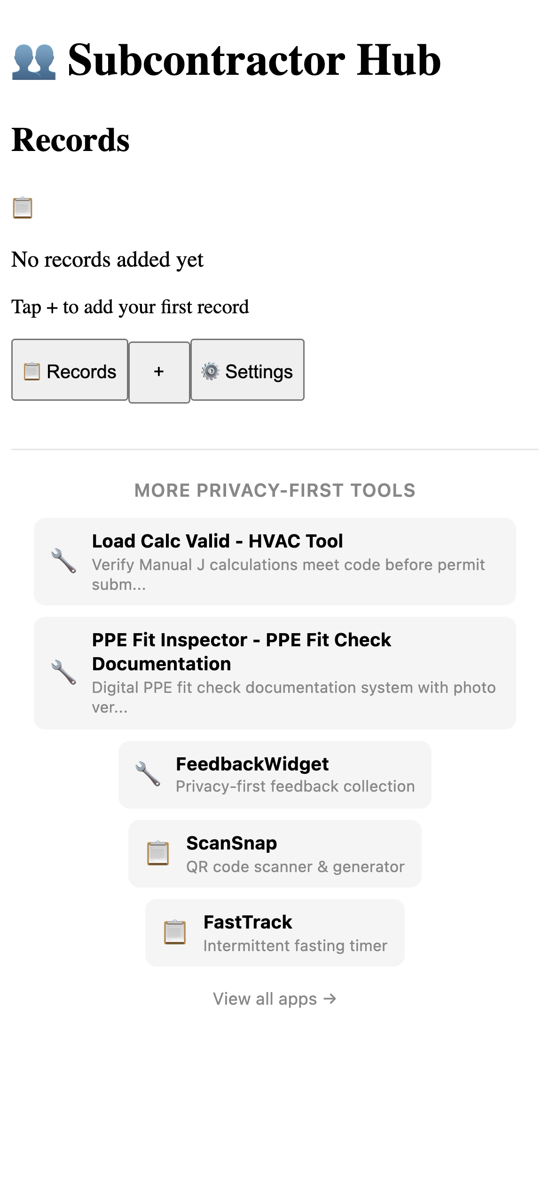Click the wrench icon for PPE Fit Inspector
This screenshot has height=1191, width=550.
65,671
